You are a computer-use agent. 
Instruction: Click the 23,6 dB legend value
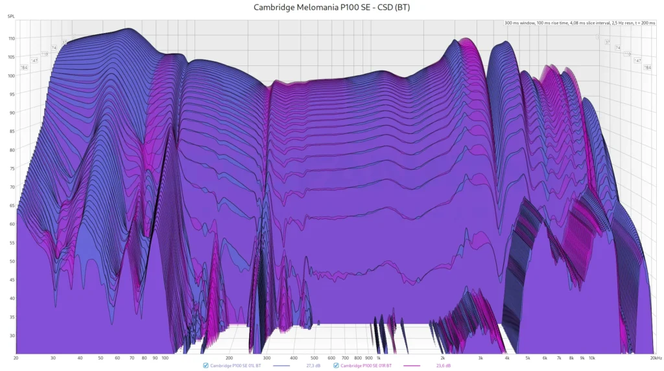pos(444,366)
